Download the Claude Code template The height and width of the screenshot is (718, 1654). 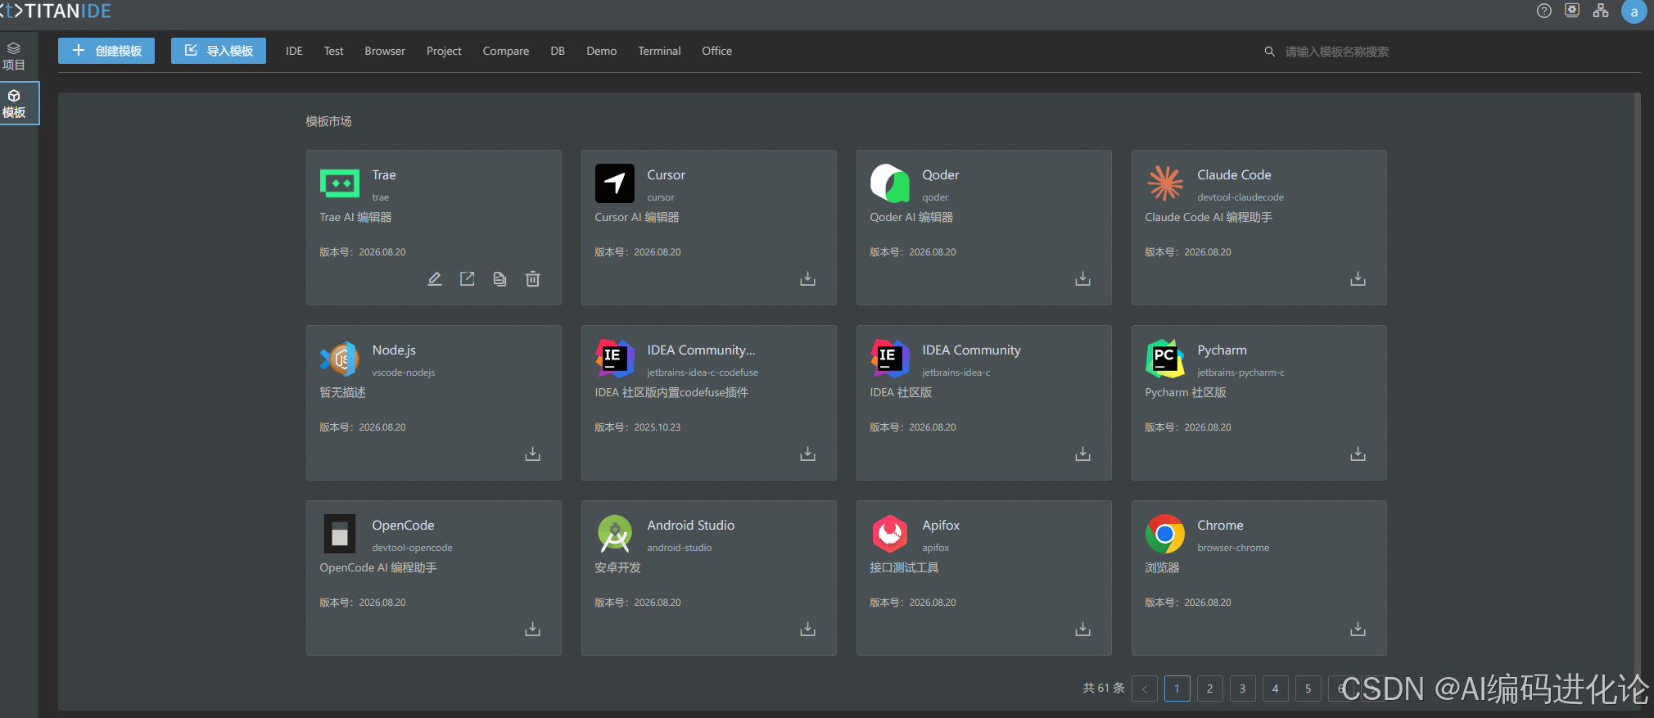point(1358,279)
